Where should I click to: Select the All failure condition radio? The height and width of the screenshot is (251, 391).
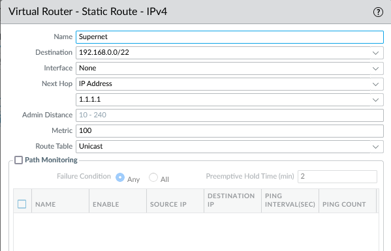(153, 177)
